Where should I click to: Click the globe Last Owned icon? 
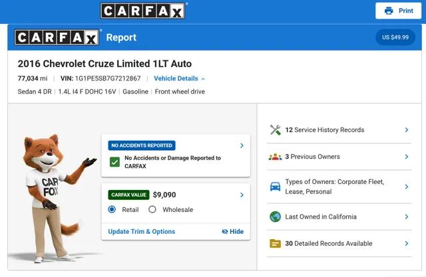275,217
